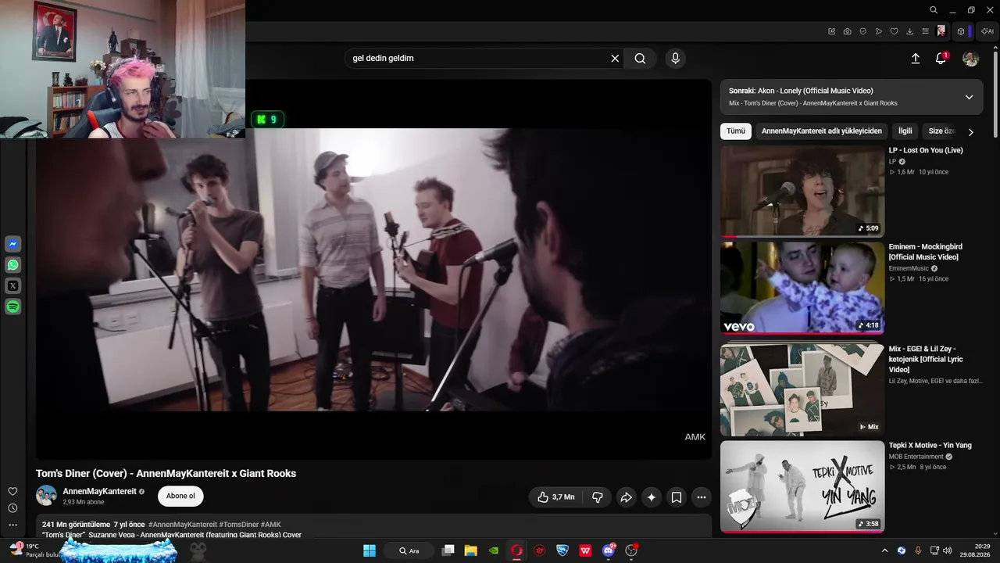This screenshot has width=1000, height=563.
Task: Open File Explorer from the taskbar
Action: click(470, 550)
